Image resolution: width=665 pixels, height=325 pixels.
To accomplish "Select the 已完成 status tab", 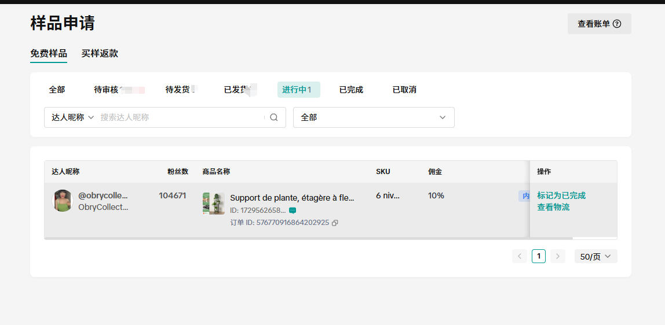I will [351, 90].
